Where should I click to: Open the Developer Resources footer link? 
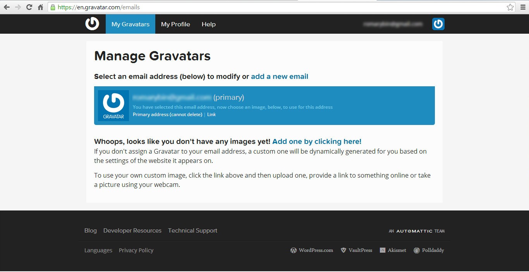[132, 231]
